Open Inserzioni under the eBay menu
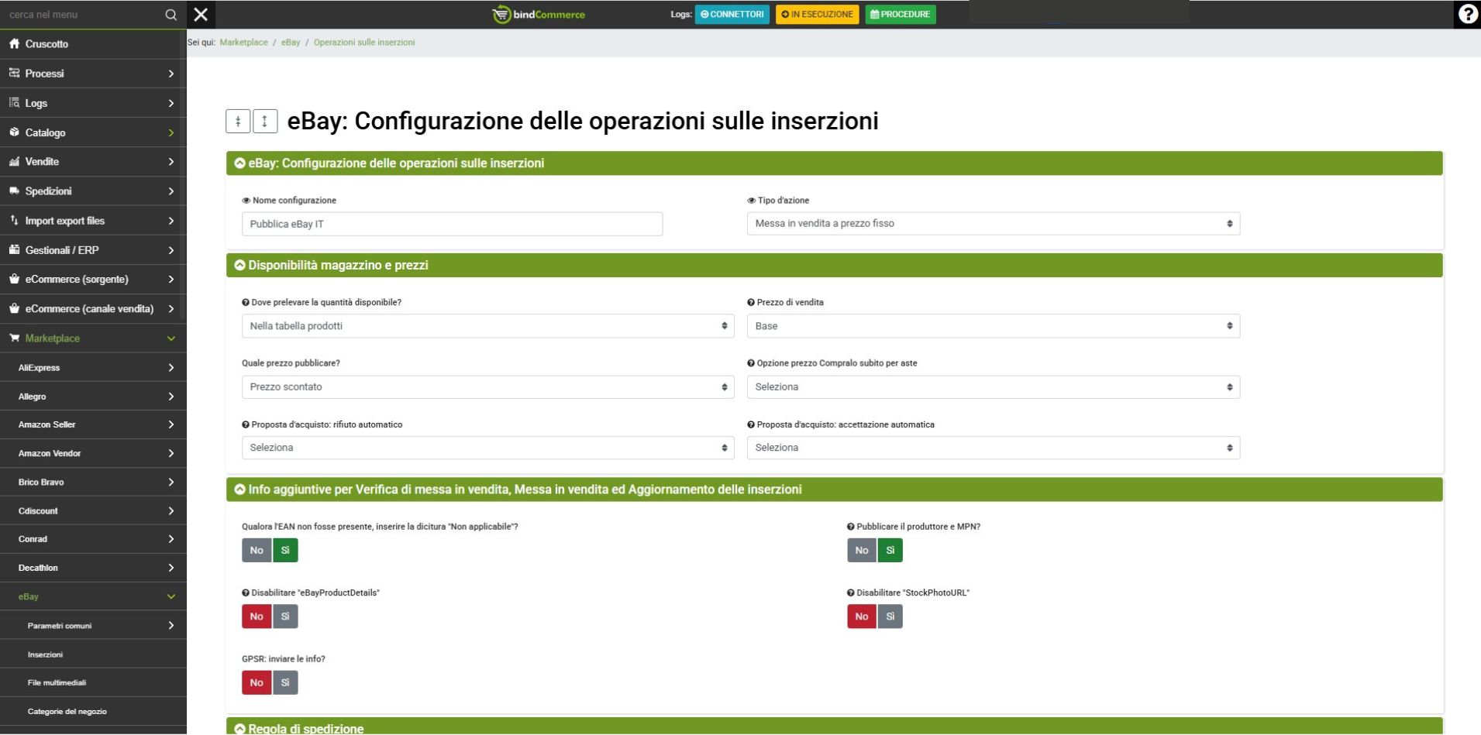1481x735 pixels. pyautogui.click(x=46, y=654)
